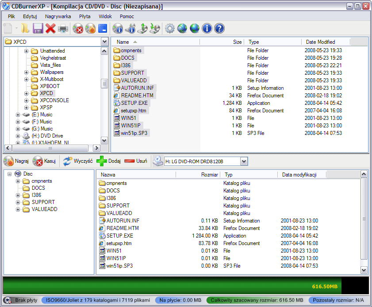Expand the X-Multiboot folder node
This screenshot has height=307, width=372.
(x=27, y=79)
